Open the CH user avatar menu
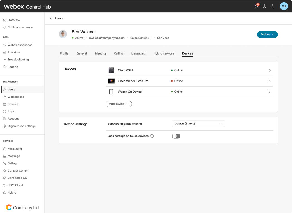The width and height of the screenshot is (292, 213). (x=284, y=6)
